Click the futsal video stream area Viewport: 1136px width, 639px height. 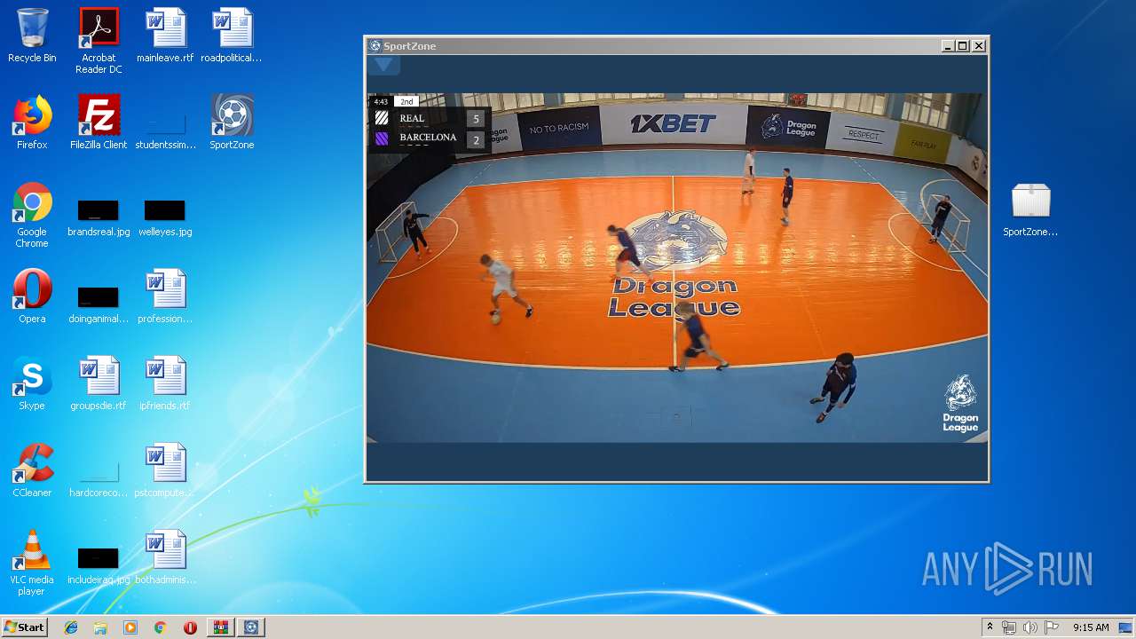pos(676,267)
